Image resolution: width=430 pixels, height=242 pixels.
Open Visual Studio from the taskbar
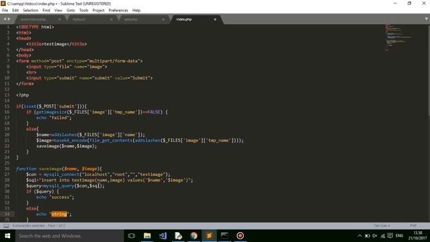click(163, 236)
